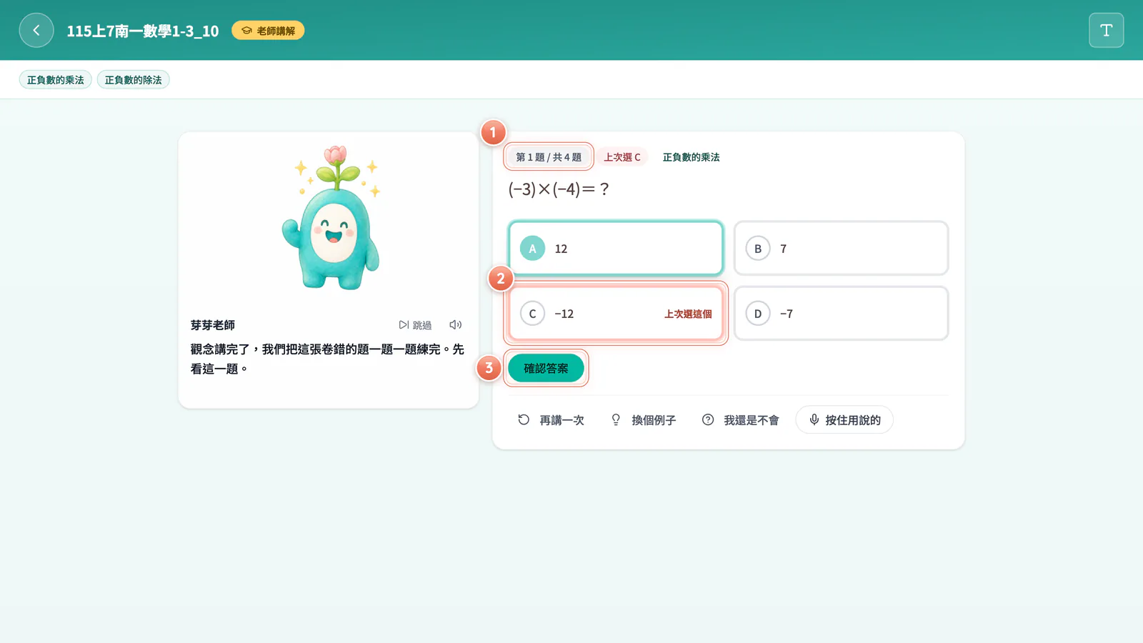1143x643 pixels.
Task: Toggle the speaker sound icon
Action: click(x=455, y=324)
